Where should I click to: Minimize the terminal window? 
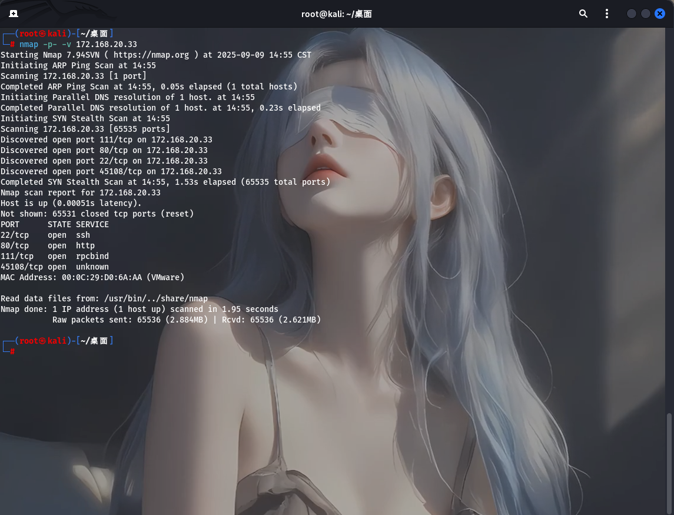[632, 14]
